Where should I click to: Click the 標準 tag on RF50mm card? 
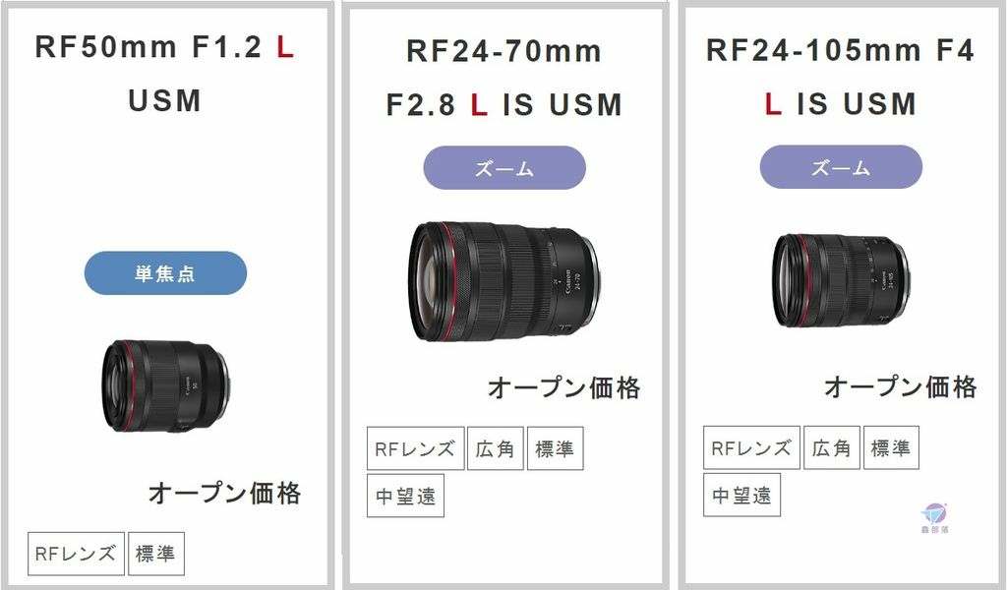pos(156,554)
